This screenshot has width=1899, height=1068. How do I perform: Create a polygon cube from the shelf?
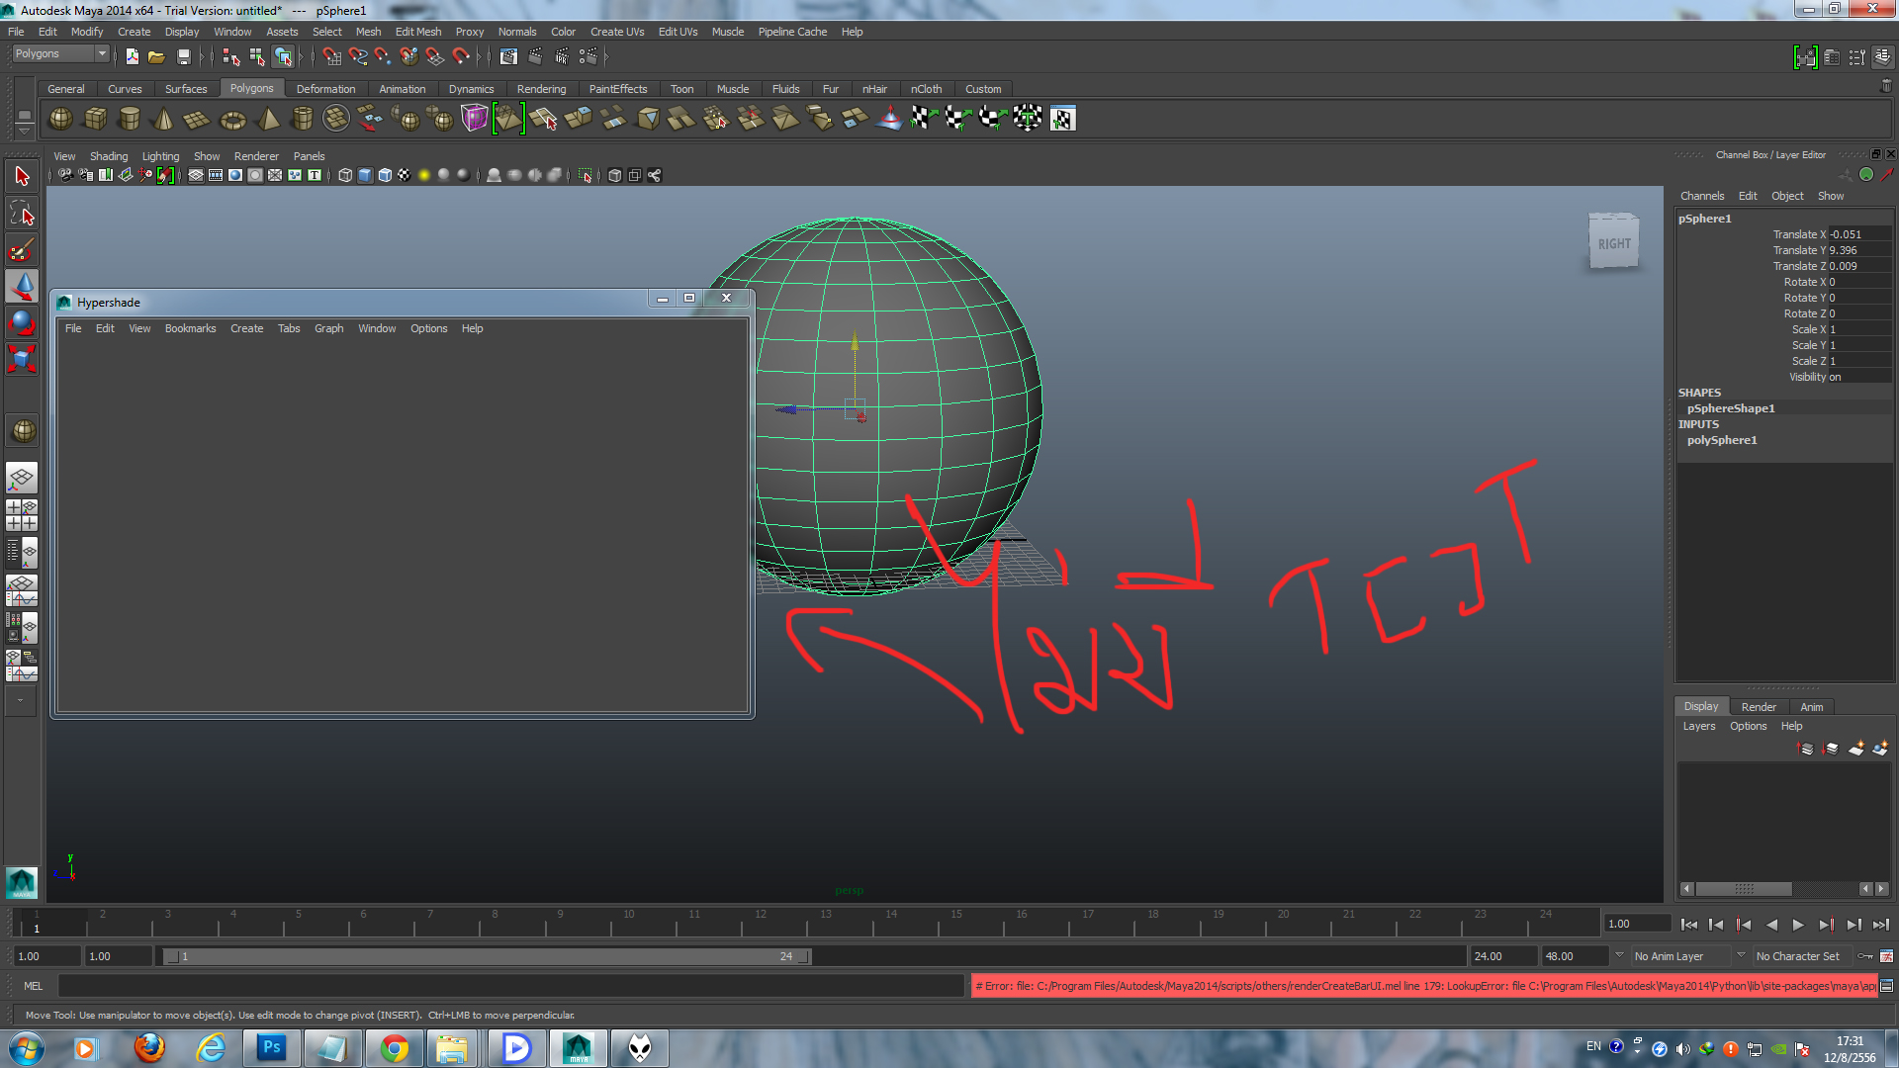(95, 119)
